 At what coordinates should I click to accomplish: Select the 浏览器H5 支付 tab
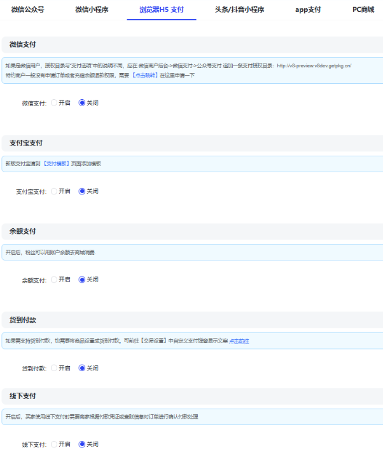[162, 10]
